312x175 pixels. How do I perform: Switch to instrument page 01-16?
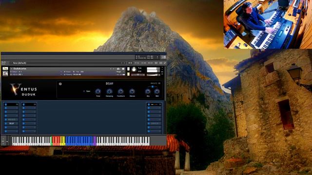130,63
